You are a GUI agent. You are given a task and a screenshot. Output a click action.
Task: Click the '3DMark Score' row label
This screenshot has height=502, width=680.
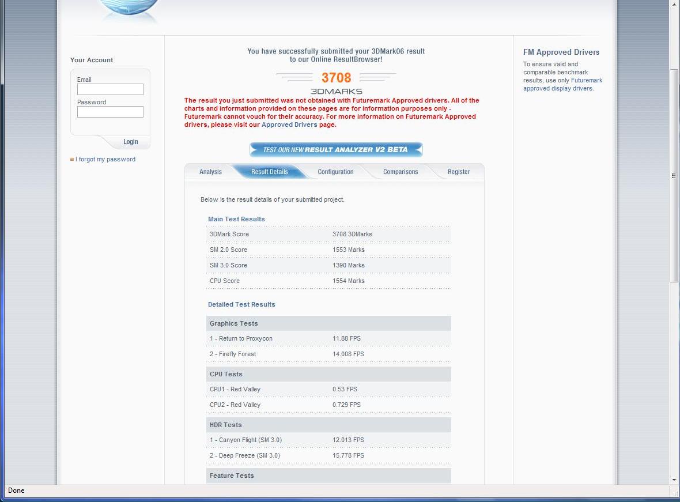229,235
